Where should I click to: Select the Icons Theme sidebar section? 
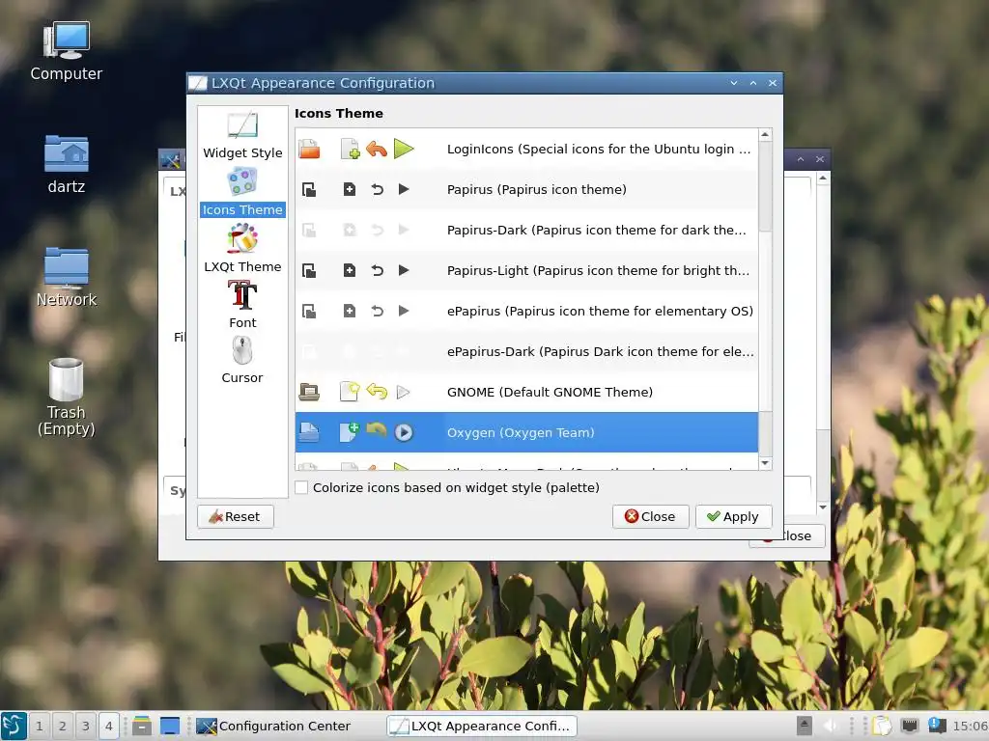[242, 192]
